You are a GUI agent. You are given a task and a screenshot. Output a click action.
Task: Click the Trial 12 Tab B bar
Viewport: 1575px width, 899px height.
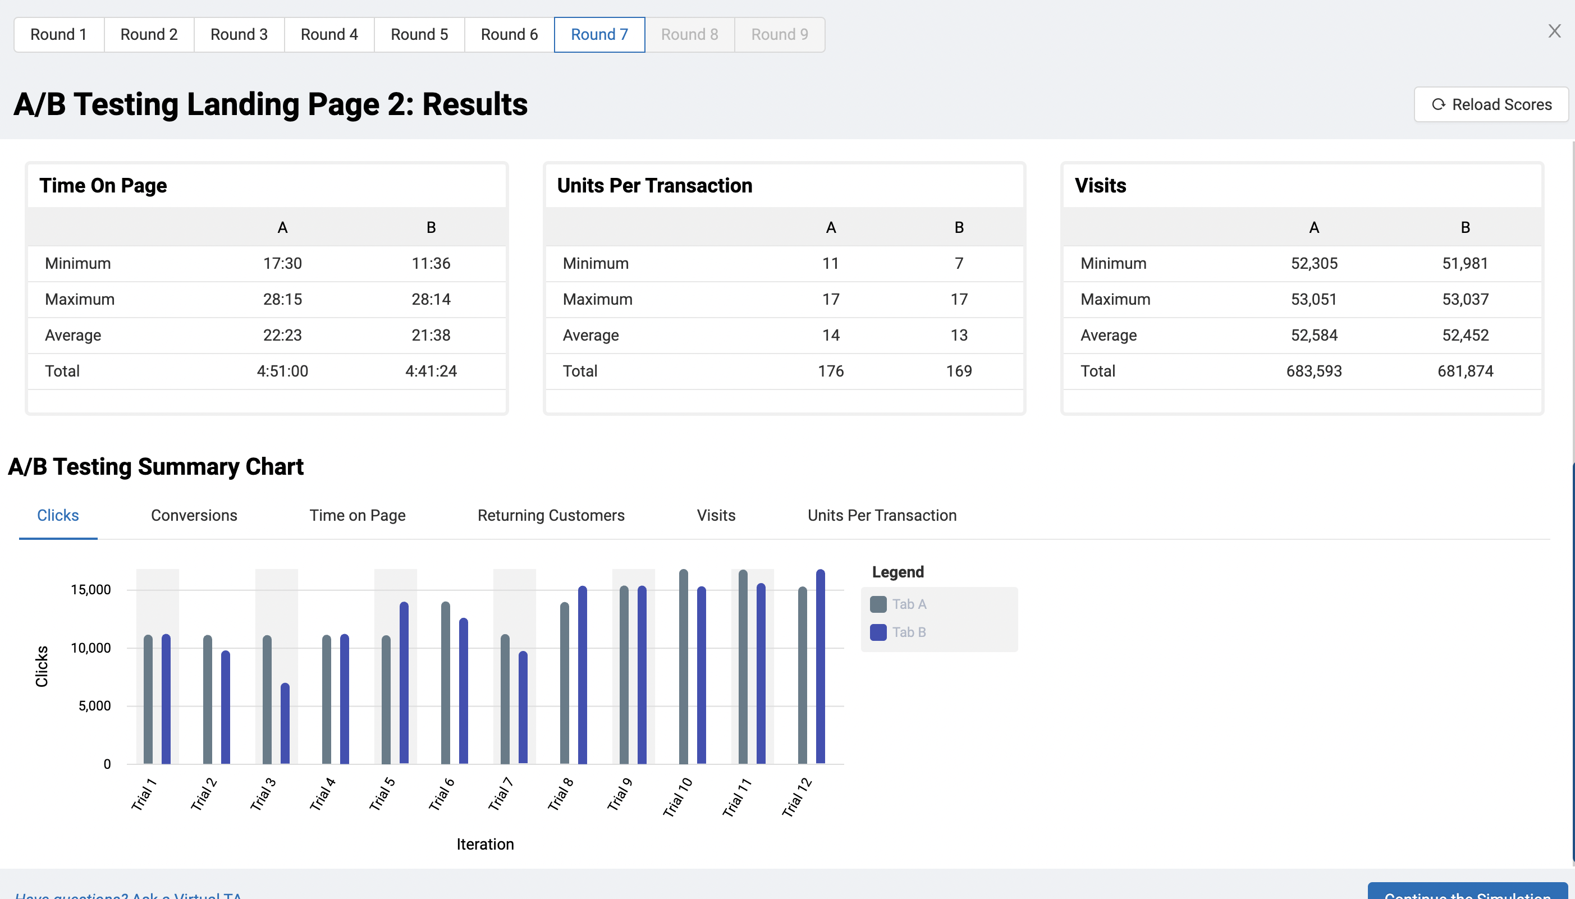(x=821, y=667)
